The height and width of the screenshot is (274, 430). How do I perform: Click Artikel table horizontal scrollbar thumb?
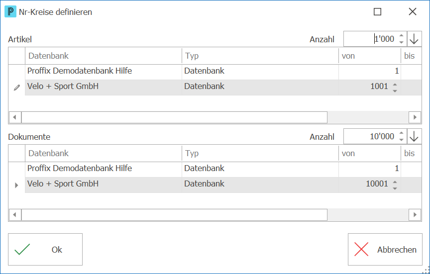click(174, 117)
